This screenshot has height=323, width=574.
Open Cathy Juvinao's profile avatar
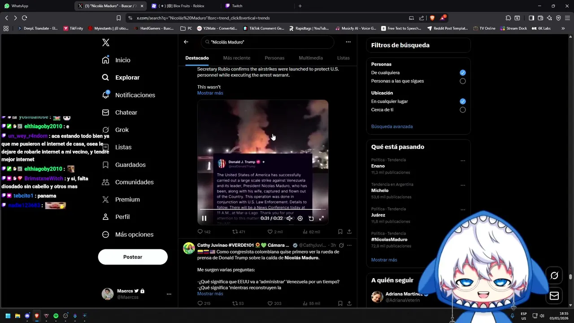pyautogui.click(x=189, y=248)
